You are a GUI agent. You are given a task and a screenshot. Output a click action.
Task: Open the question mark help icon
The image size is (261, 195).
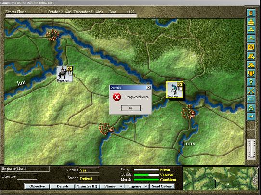tap(251, 82)
